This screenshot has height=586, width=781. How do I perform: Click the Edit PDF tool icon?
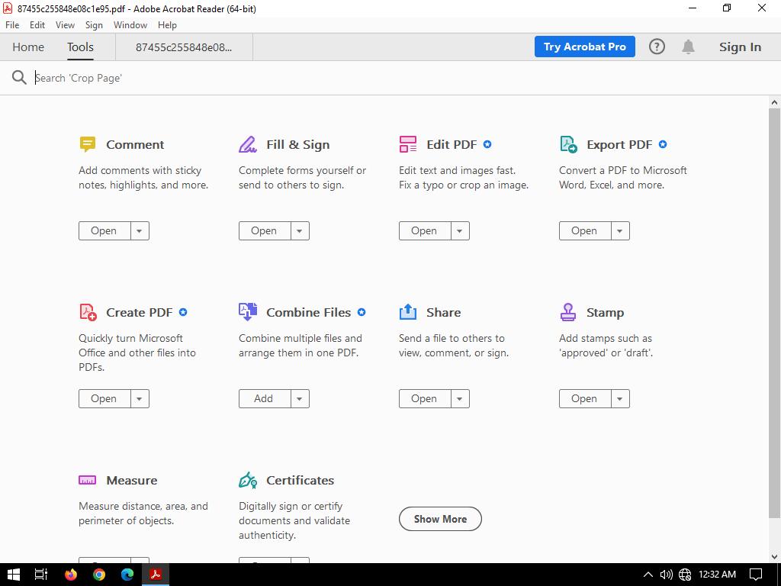[408, 144]
